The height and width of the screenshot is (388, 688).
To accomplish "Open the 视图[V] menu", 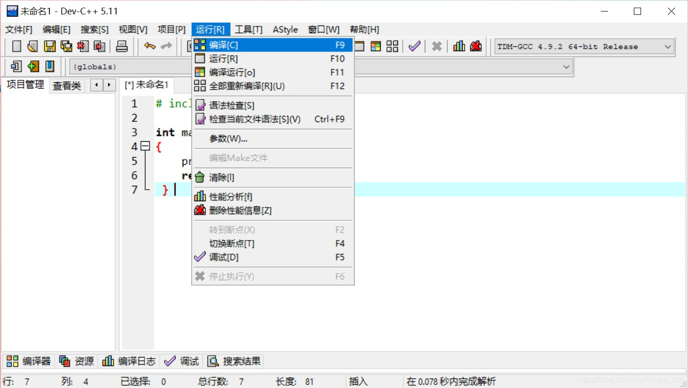I will point(133,30).
